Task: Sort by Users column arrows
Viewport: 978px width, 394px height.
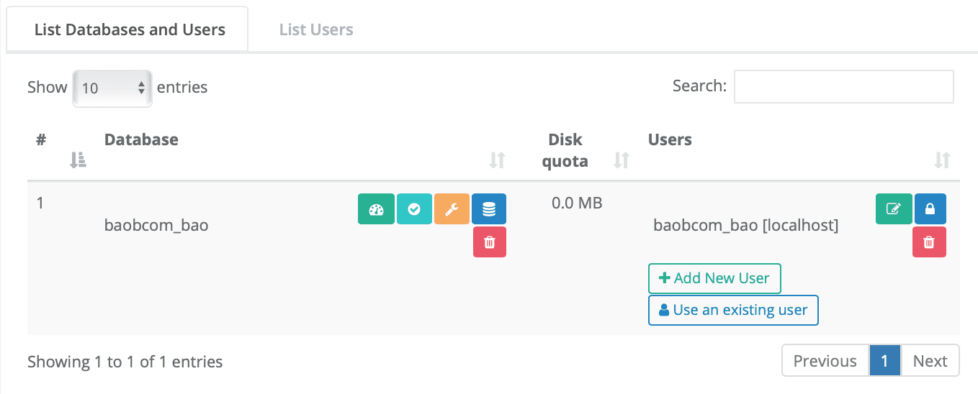Action: pyautogui.click(x=942, y=160)
